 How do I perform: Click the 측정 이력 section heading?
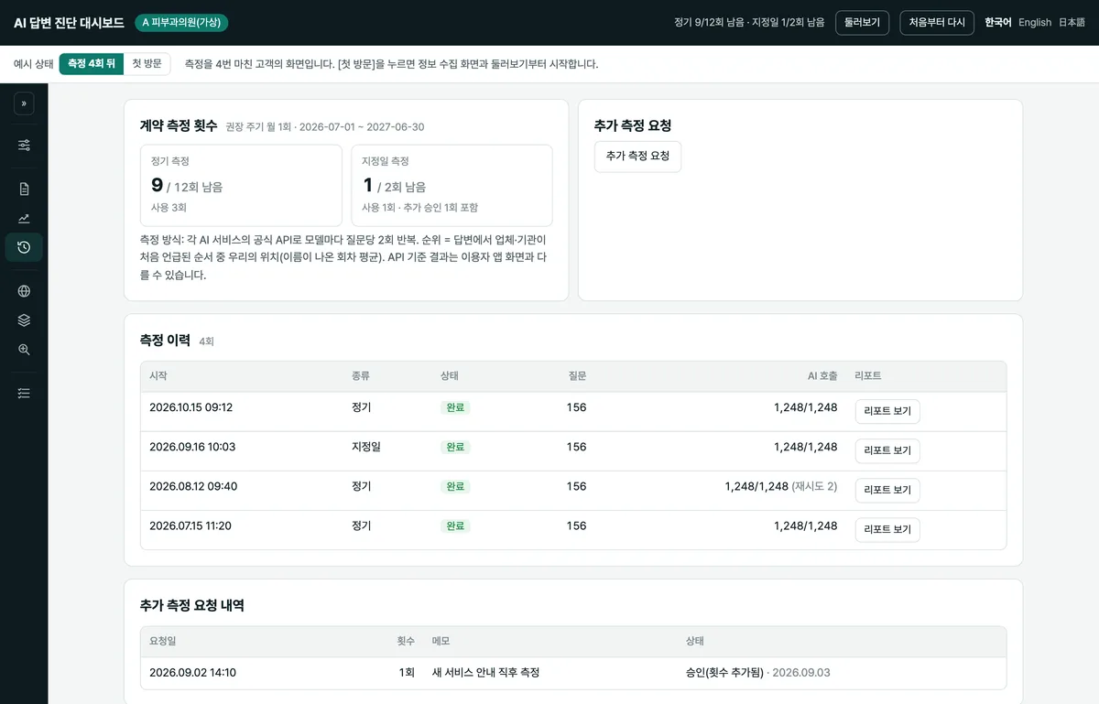tap(165, 340)
